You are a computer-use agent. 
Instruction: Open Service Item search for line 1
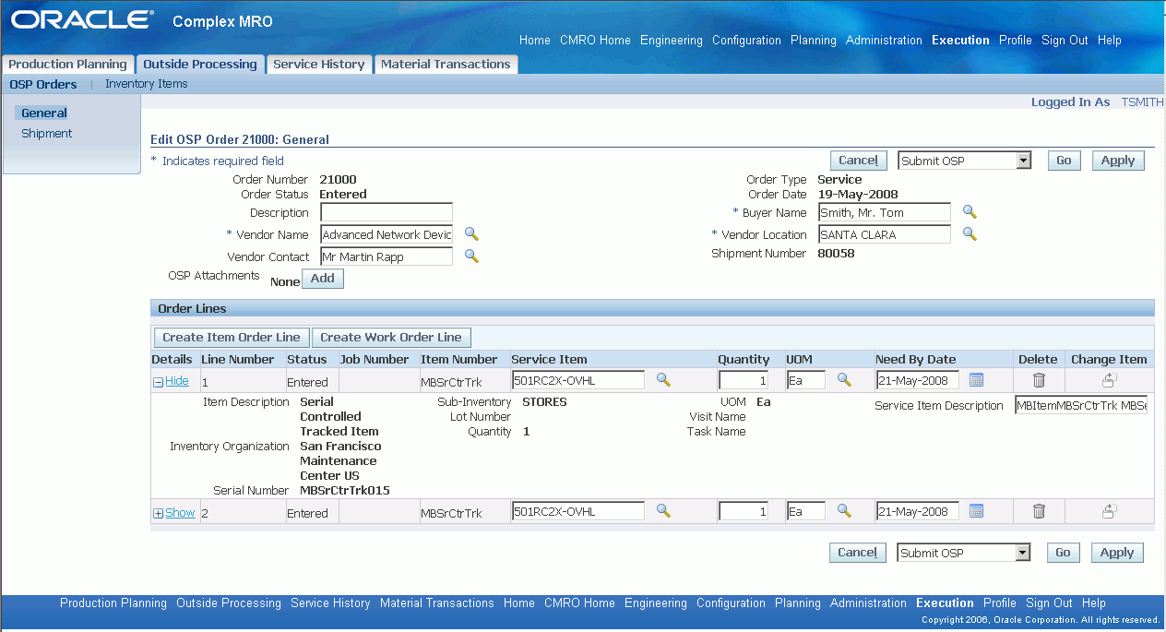pyautogui.click(x=663, y=379)
